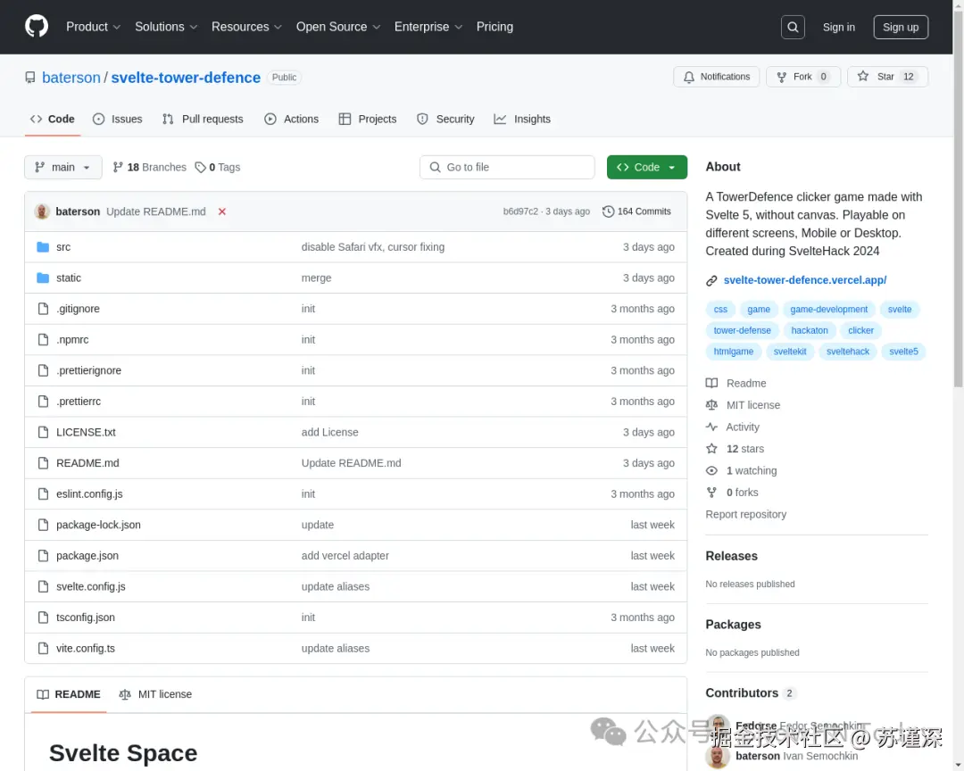Expand the Product menu

point(93,27)
